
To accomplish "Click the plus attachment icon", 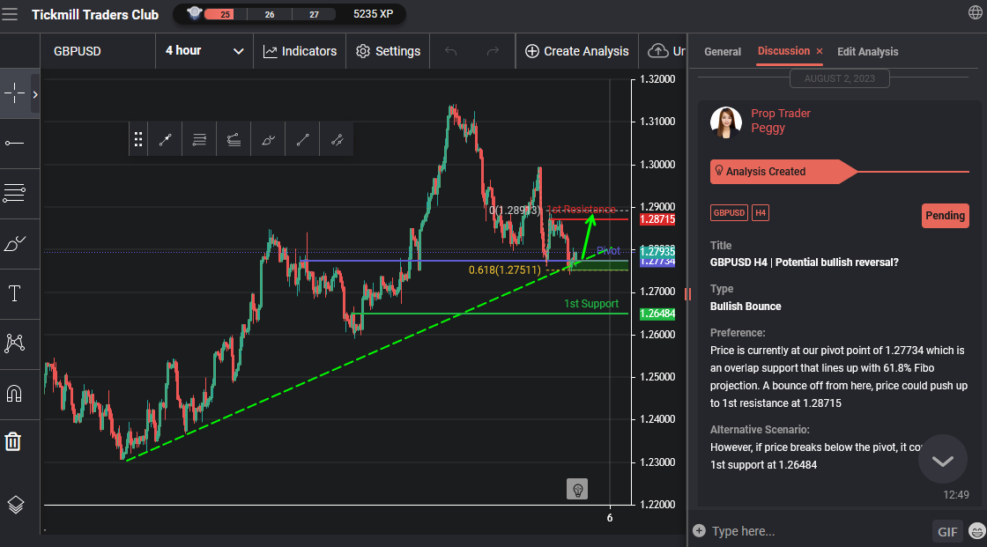I will [x=699, y=530].
